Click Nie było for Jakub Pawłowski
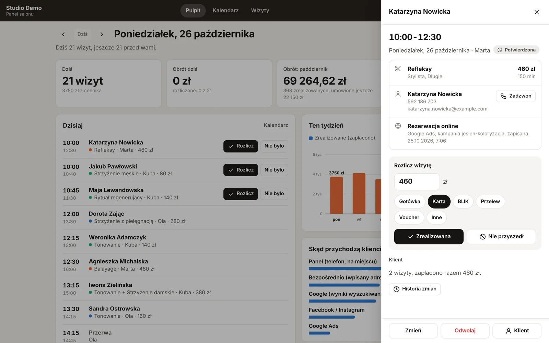This screenshot has height=343, width=549. (274, 170)
